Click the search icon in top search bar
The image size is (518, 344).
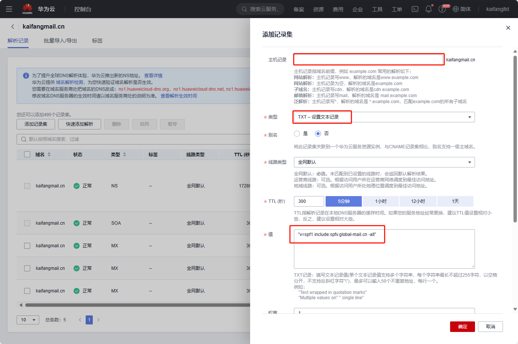(244, 9)
